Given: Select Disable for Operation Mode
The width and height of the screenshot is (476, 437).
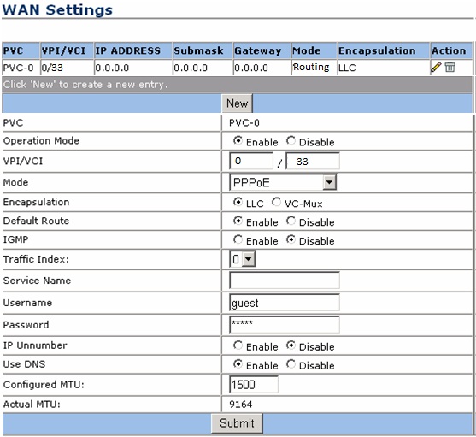Looking at the screenshot, I should (x=291, y=140).
